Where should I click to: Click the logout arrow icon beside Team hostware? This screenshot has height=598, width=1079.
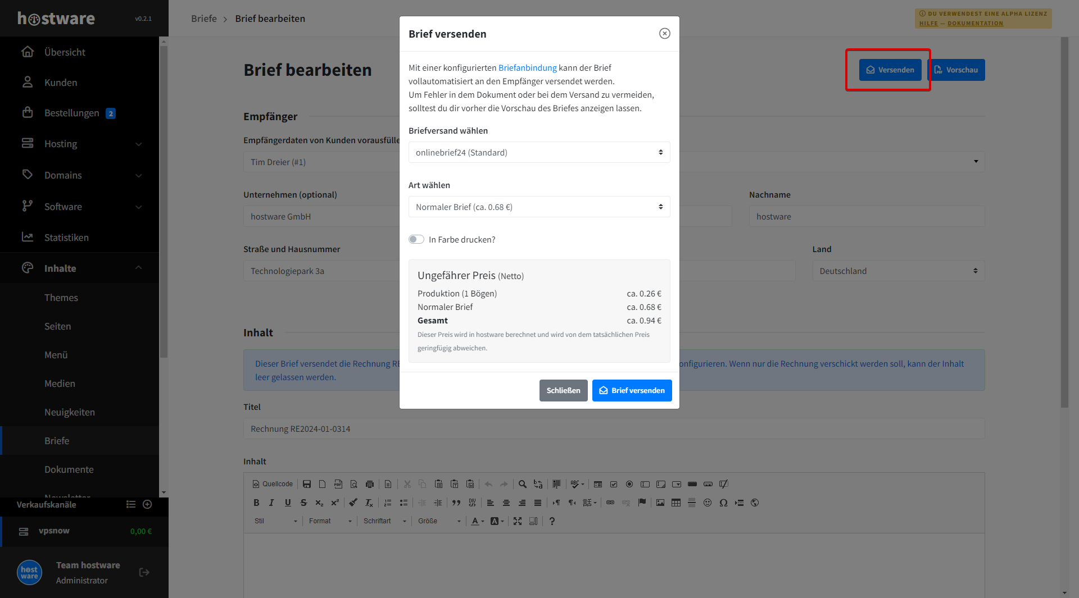pyautogui.click(x=144, y=572)
